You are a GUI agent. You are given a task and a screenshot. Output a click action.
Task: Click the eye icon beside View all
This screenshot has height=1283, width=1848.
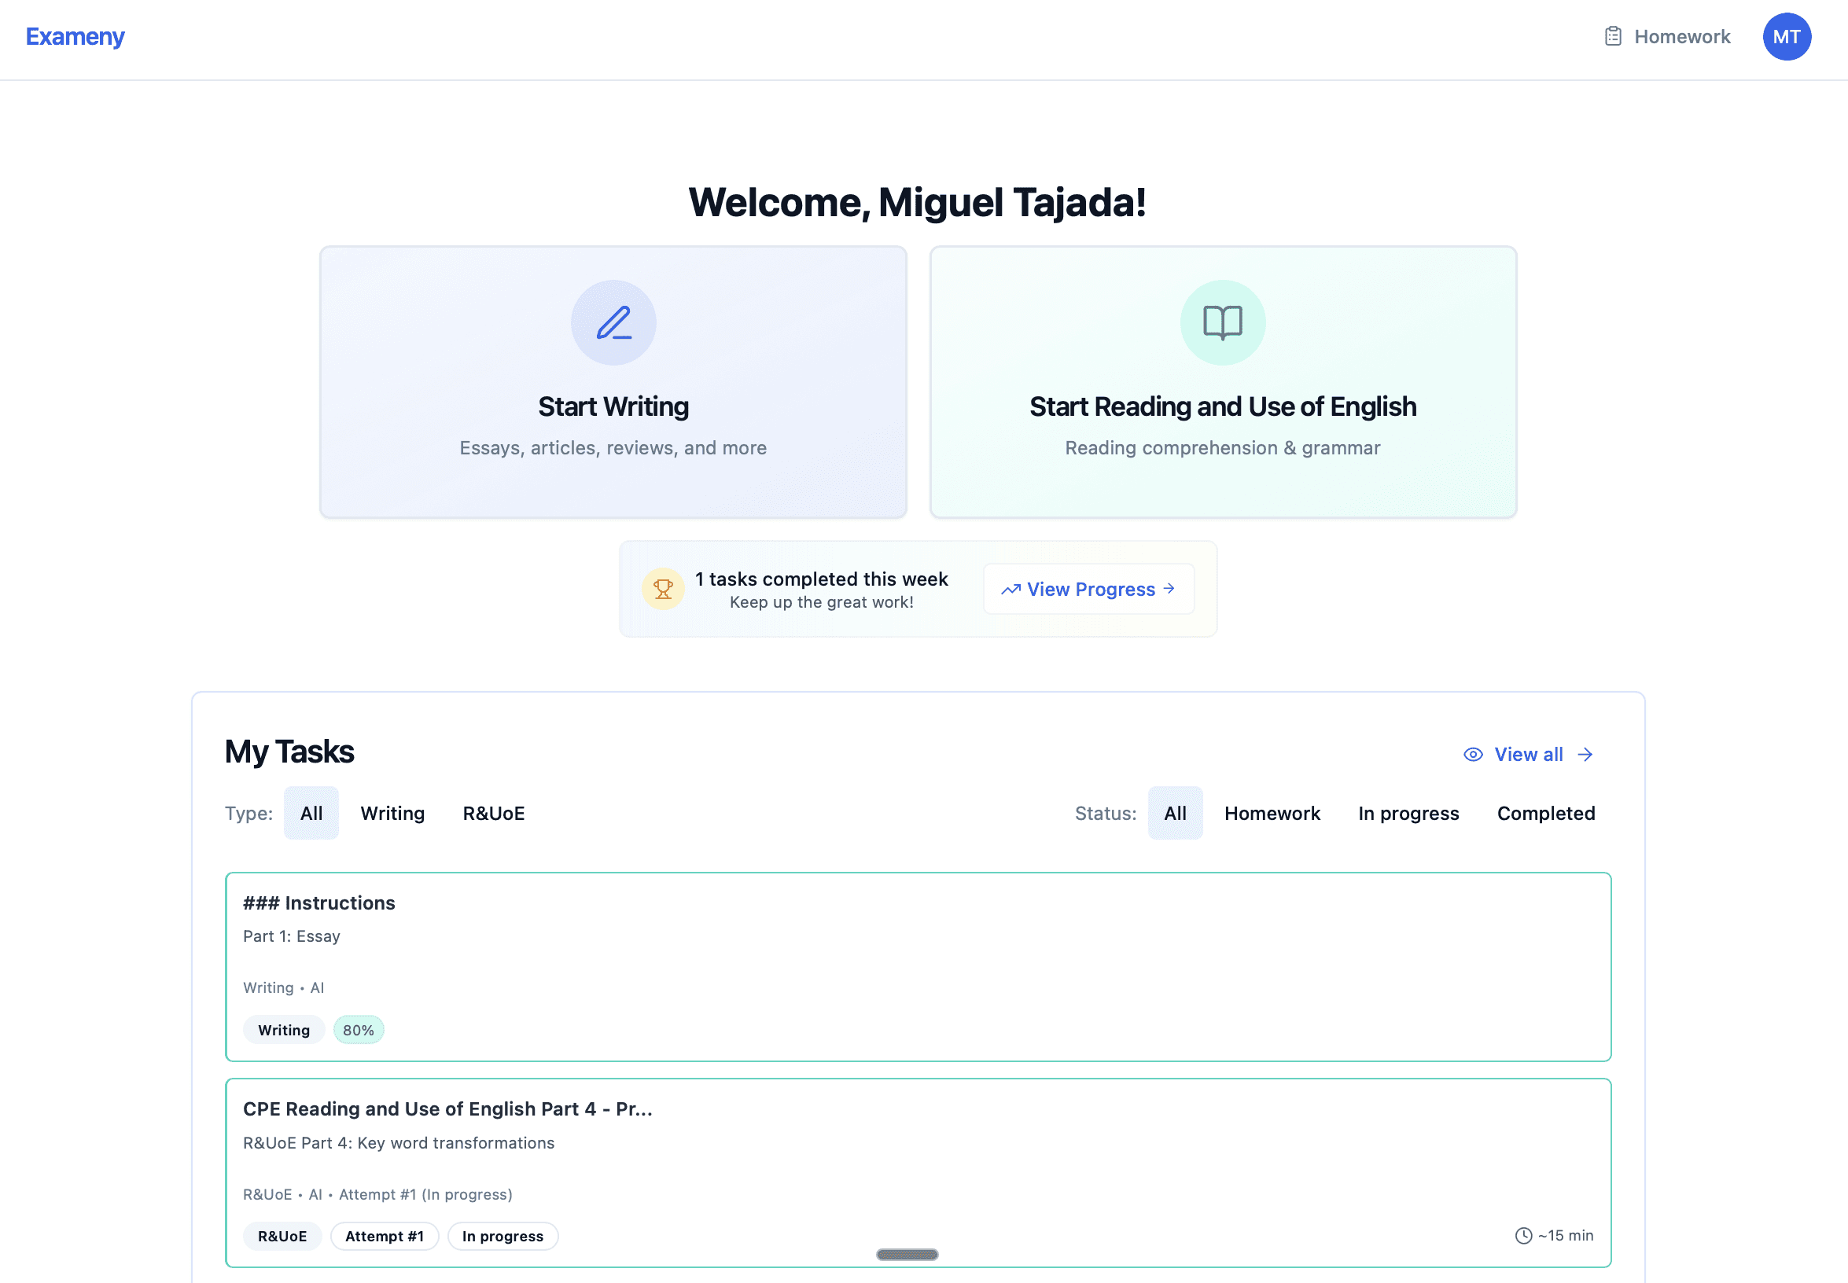click(1473, 754)
